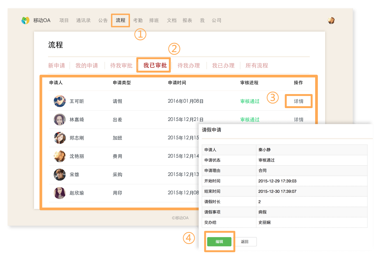The image size is (375, 255).
Task: Click the 移动OA logo icon
Action: coord(25,20)
